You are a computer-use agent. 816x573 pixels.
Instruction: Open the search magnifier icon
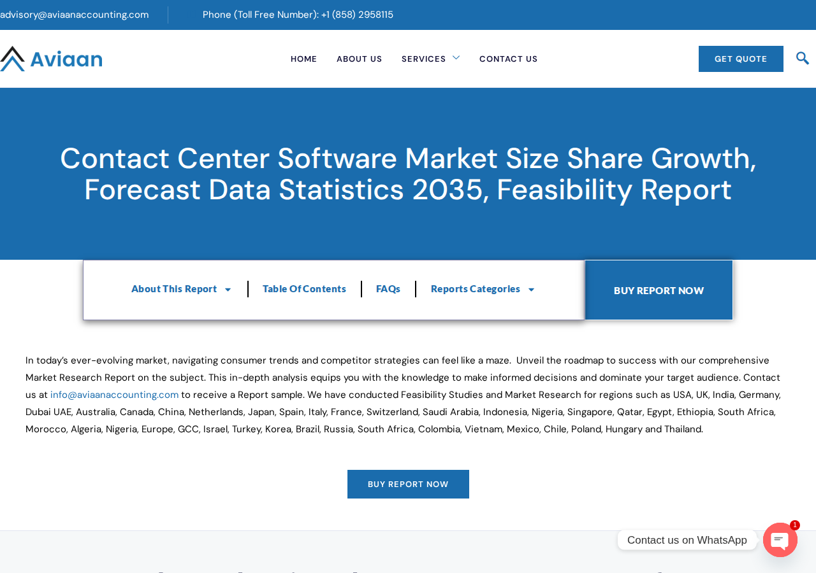point(803,58)
